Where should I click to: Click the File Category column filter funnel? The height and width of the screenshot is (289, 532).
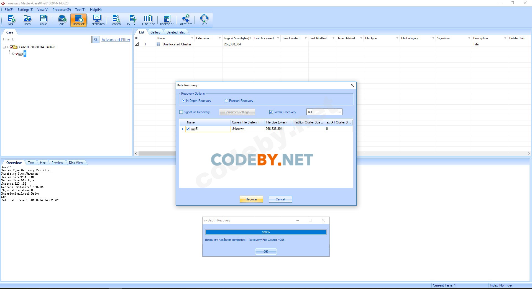pyautogui.click(x=433, y=38)
